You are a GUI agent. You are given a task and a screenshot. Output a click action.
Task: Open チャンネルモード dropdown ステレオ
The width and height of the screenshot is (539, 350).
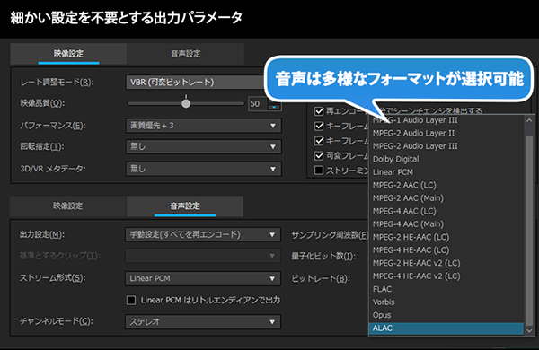[203, 322]
